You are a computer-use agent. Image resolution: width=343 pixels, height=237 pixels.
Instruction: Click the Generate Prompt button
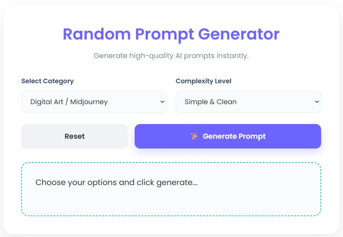point(228,136)
